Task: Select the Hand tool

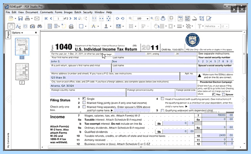Action: (11, 26)
